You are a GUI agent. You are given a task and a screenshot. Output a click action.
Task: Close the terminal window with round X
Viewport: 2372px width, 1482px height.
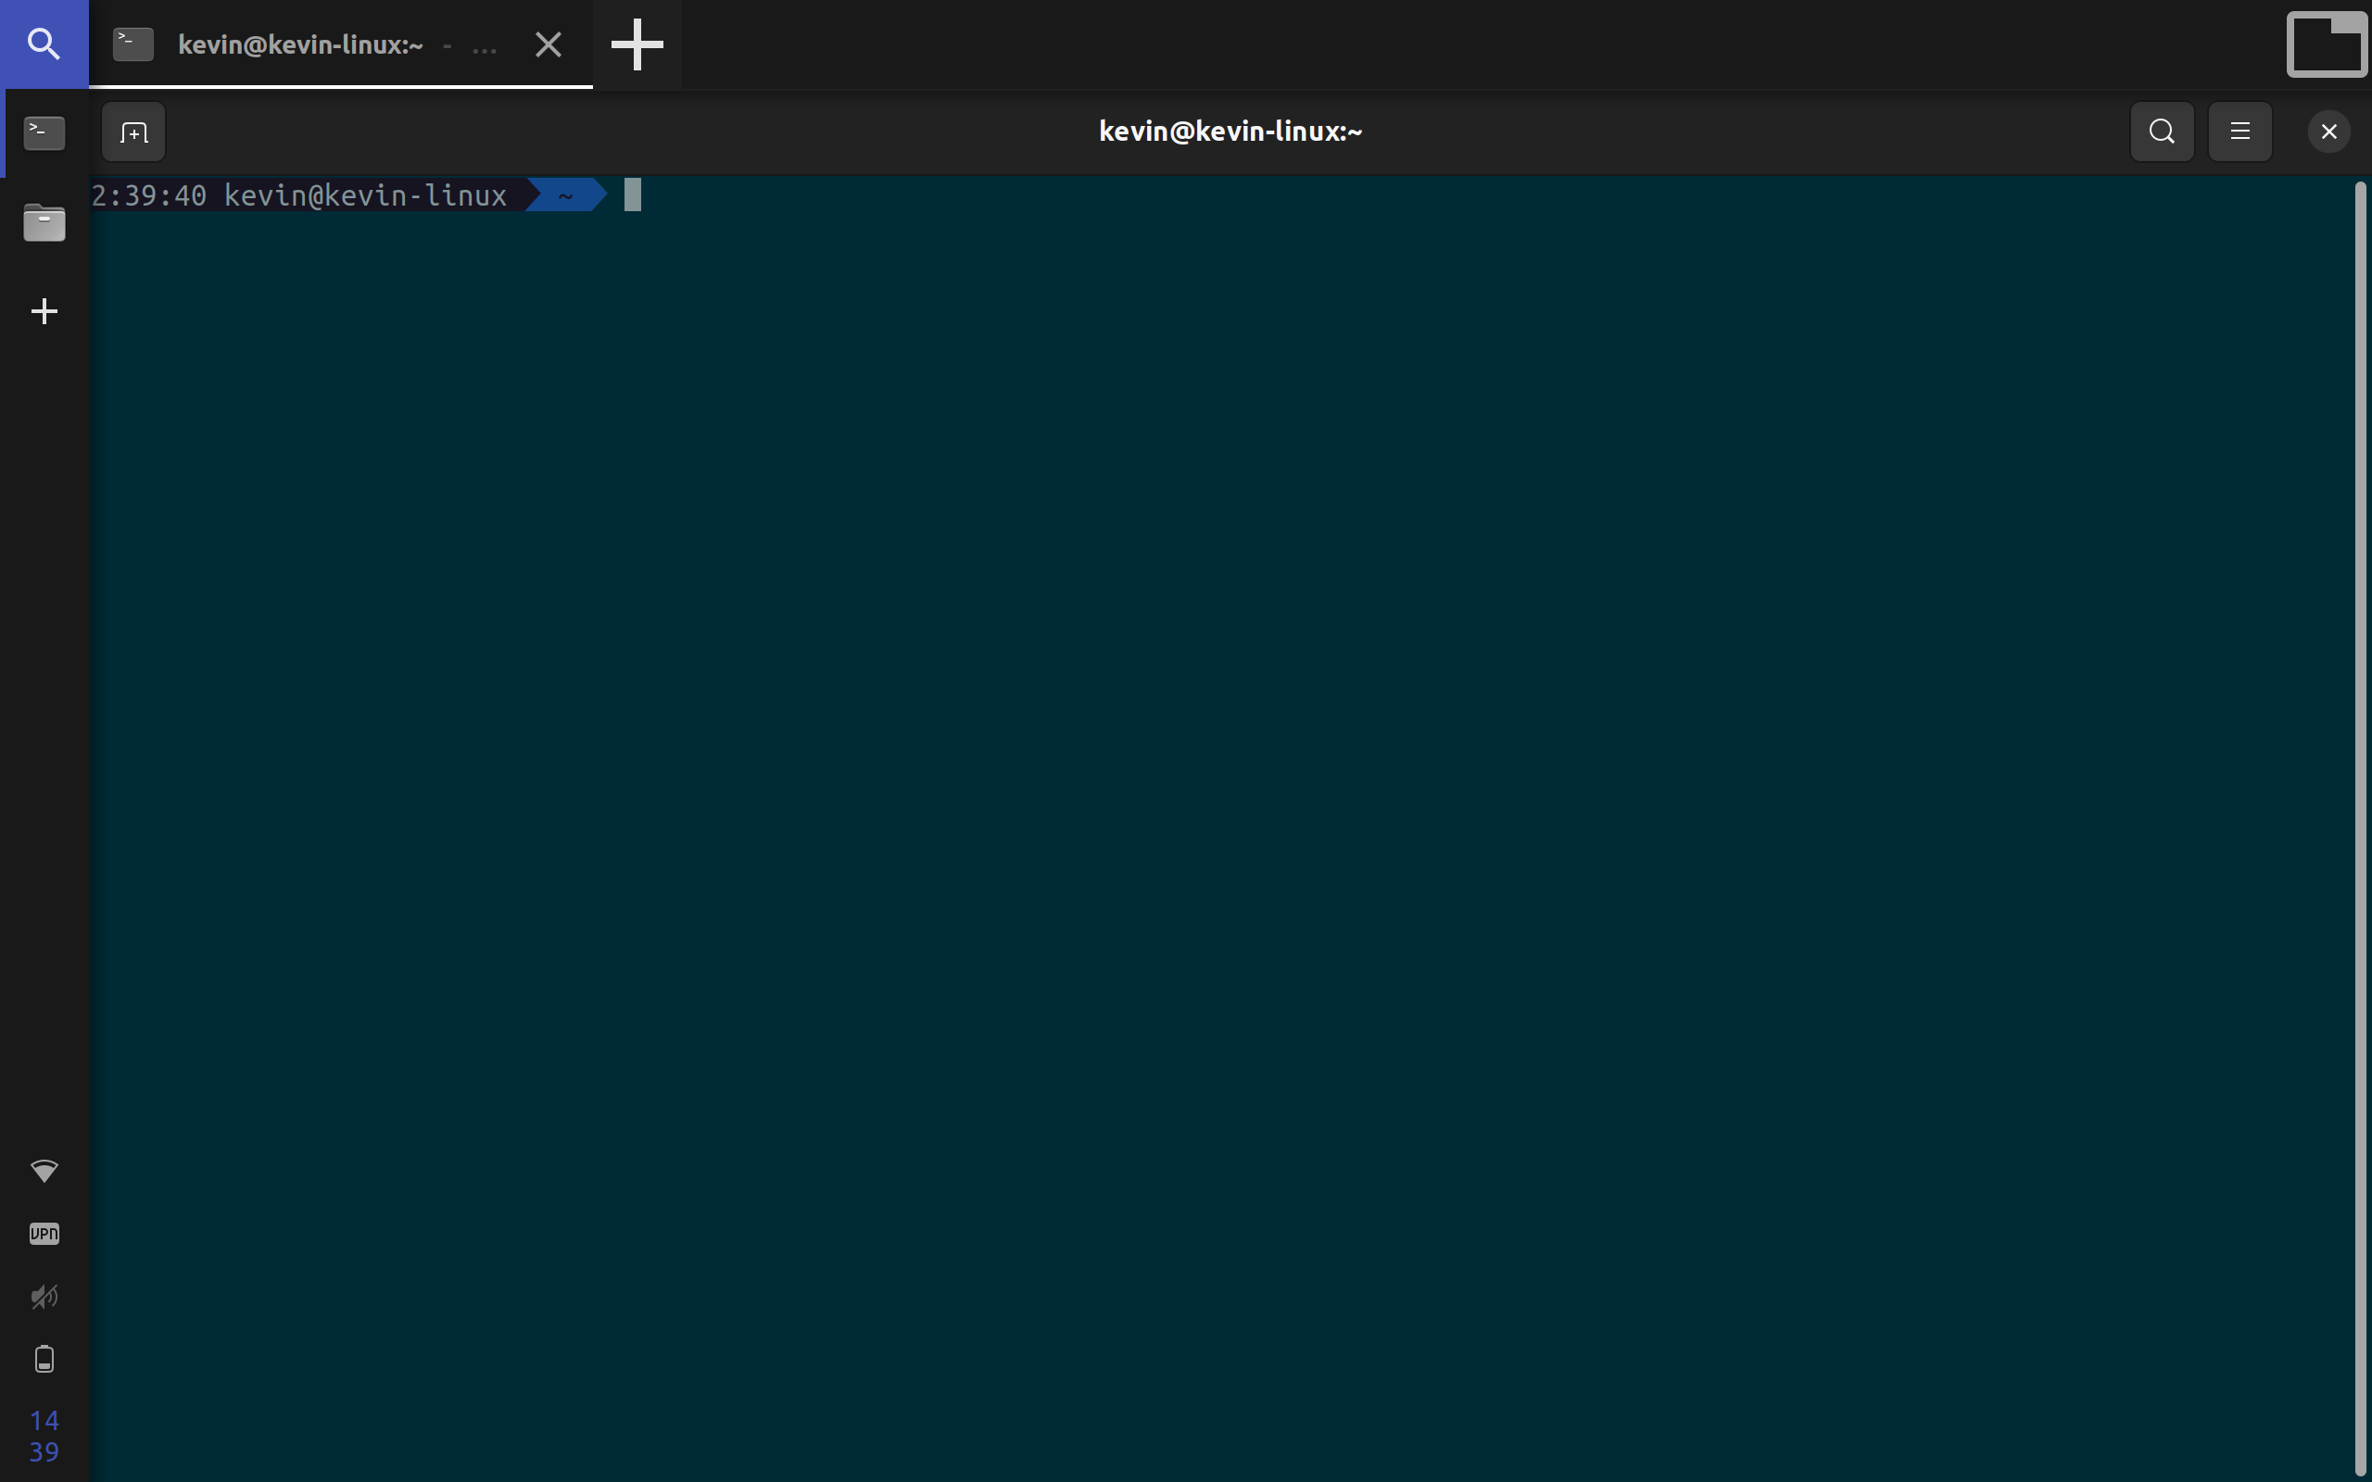point(2328,132)
